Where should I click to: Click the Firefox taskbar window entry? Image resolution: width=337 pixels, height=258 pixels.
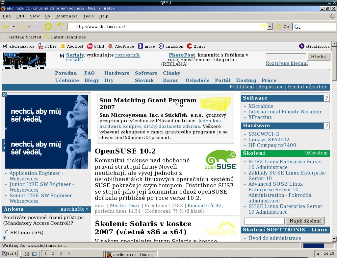point(131,255)
